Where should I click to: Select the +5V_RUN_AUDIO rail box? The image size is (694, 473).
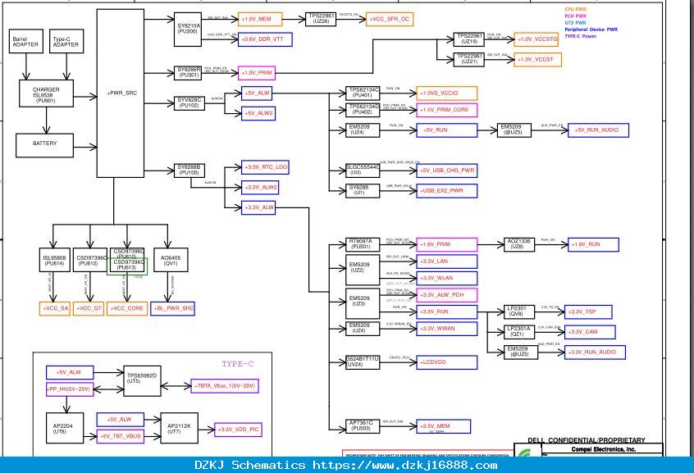598,130
